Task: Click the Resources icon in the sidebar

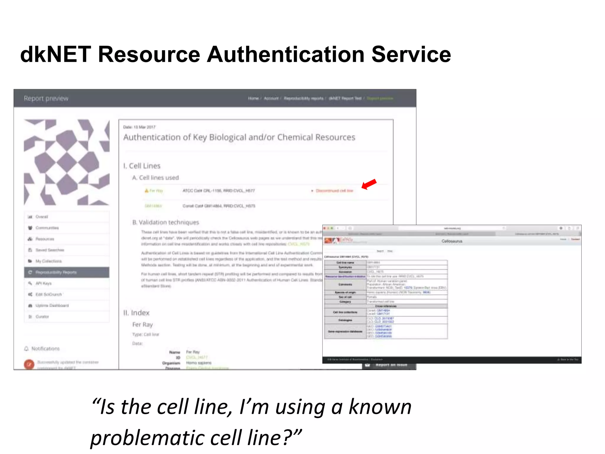Action: (x=30, y=239)
